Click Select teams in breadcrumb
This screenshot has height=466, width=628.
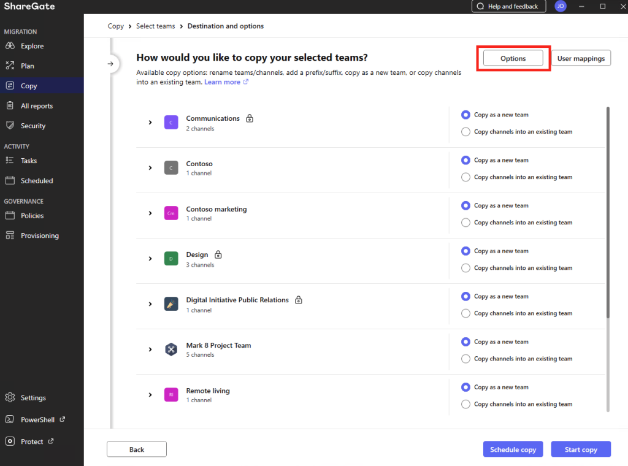155,26
